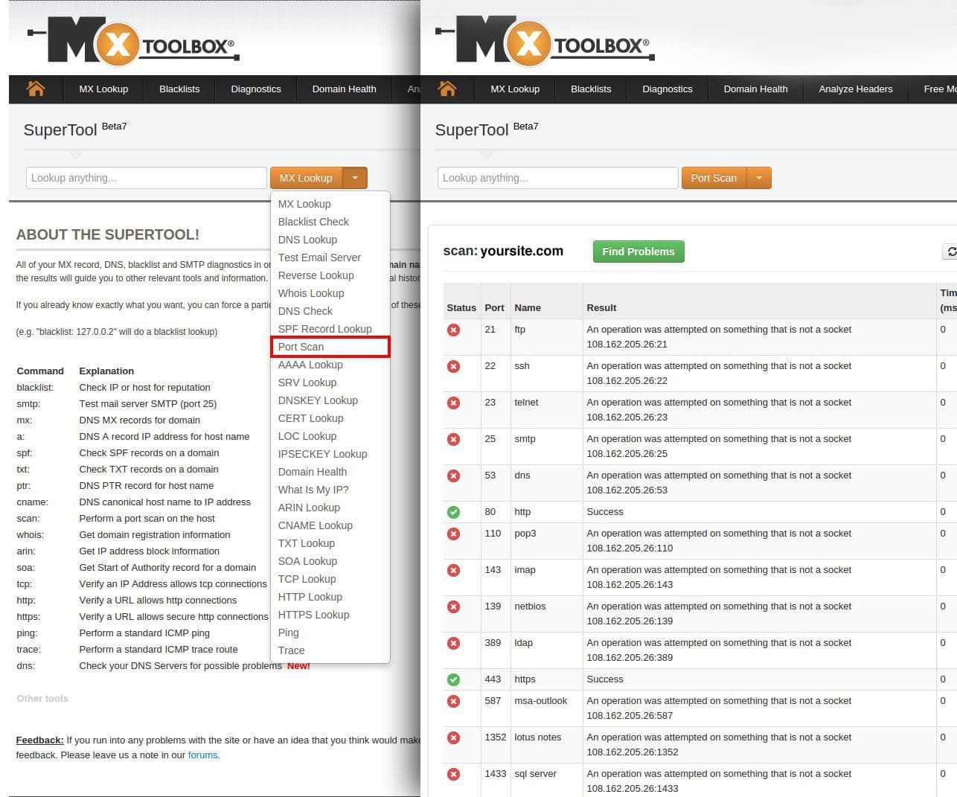The image size is (957, 797).
Task: Click red status icon for port 53 dns
Action: pyautogui.click(x=453, y=476)
